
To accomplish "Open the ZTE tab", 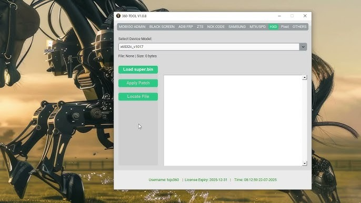I will 200,27.
